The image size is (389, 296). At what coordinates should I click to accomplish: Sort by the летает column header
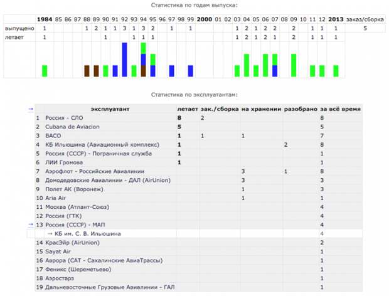coord(188,109)
